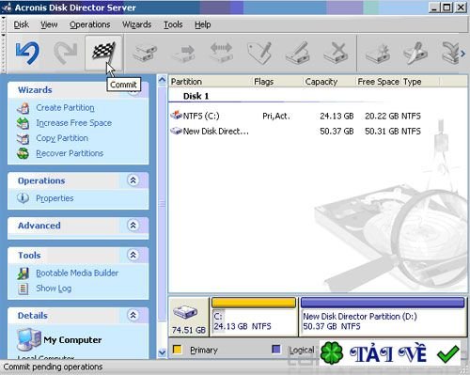
Task: Maximize the Acronis Disk Director window
Action: (447, 7)
